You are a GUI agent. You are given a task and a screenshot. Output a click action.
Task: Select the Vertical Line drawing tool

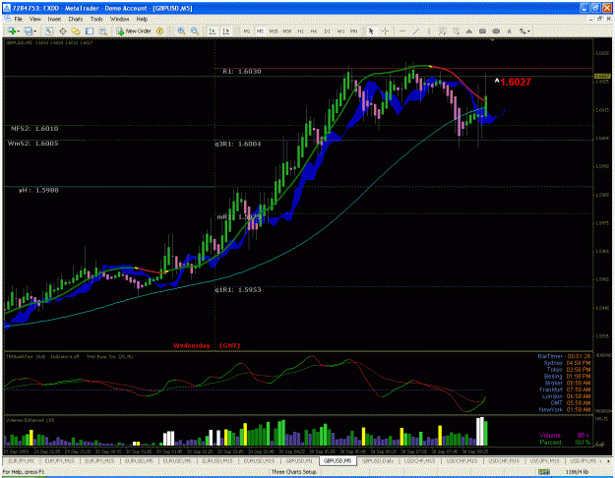[429, 30]
